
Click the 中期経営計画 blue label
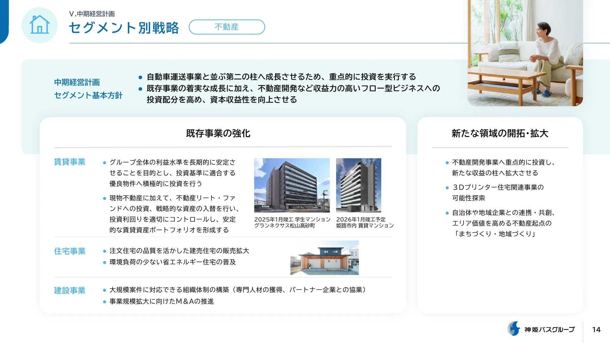click(x=77, y=82)
